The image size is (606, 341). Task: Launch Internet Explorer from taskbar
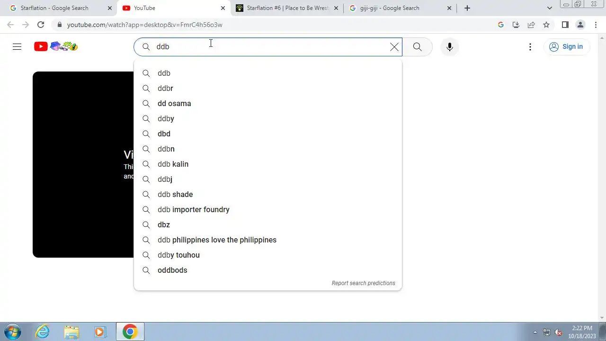click(43, 332)
